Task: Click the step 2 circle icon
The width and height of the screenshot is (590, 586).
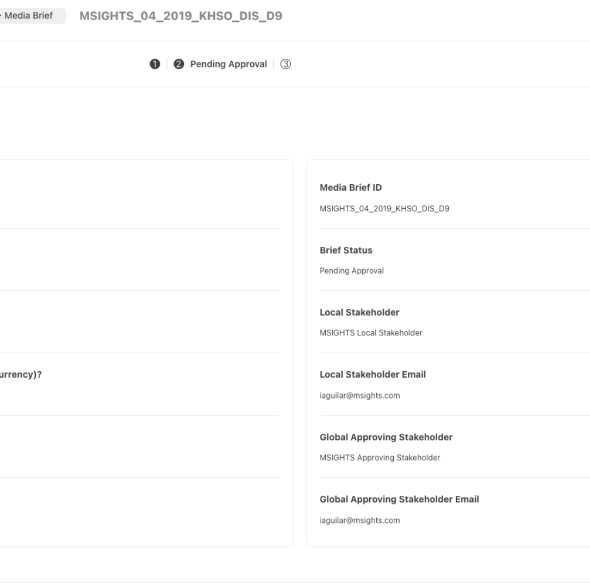Action: (178, 64)
